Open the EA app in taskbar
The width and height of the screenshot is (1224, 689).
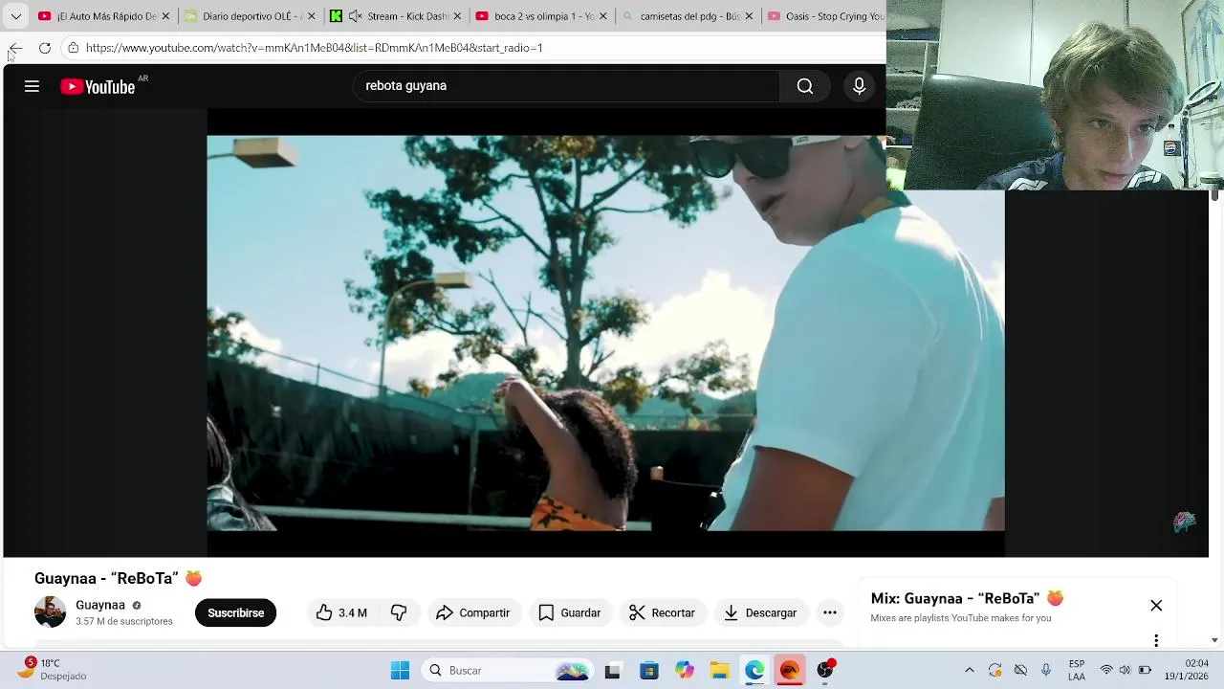(x=790, y=671)
